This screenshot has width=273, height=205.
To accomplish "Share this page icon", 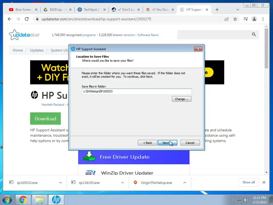I will [x=227, y=19].
